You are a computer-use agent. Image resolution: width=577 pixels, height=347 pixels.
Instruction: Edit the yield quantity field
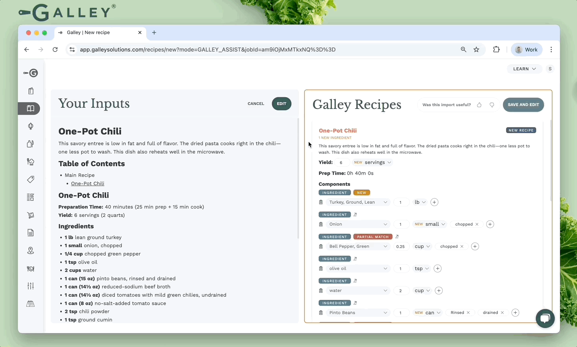pos(342,162)
